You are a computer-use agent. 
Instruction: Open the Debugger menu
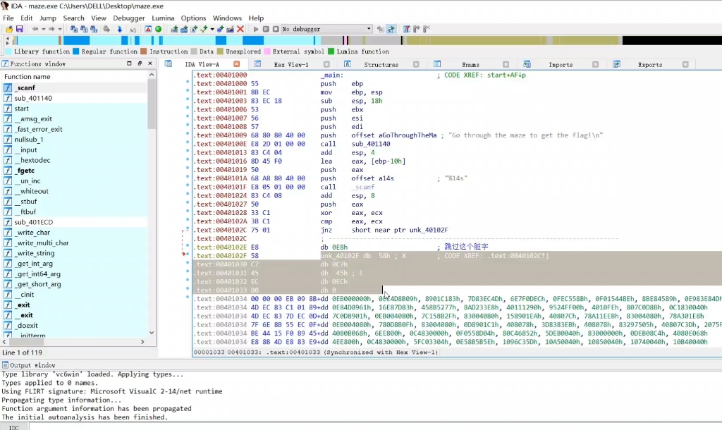(129, 18)
